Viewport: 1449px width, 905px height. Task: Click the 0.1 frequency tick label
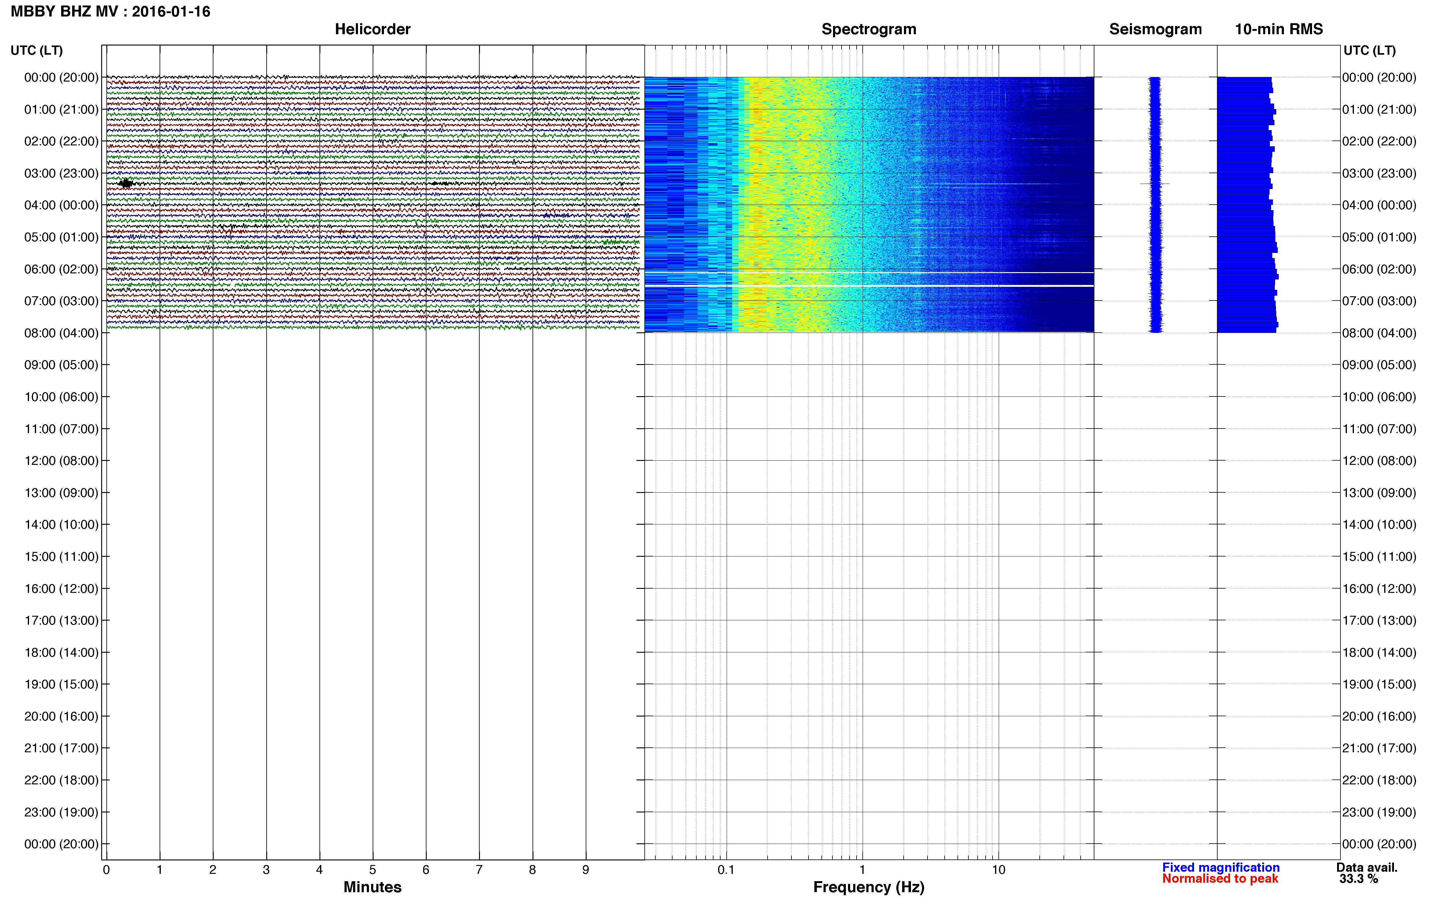tap(725, 870)
